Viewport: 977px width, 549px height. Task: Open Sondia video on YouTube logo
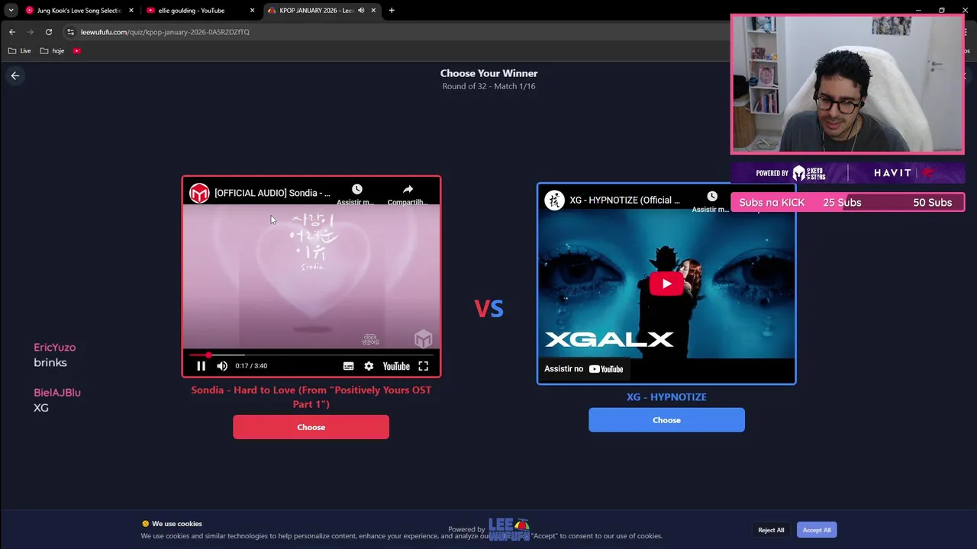click(x=396, y=366)
